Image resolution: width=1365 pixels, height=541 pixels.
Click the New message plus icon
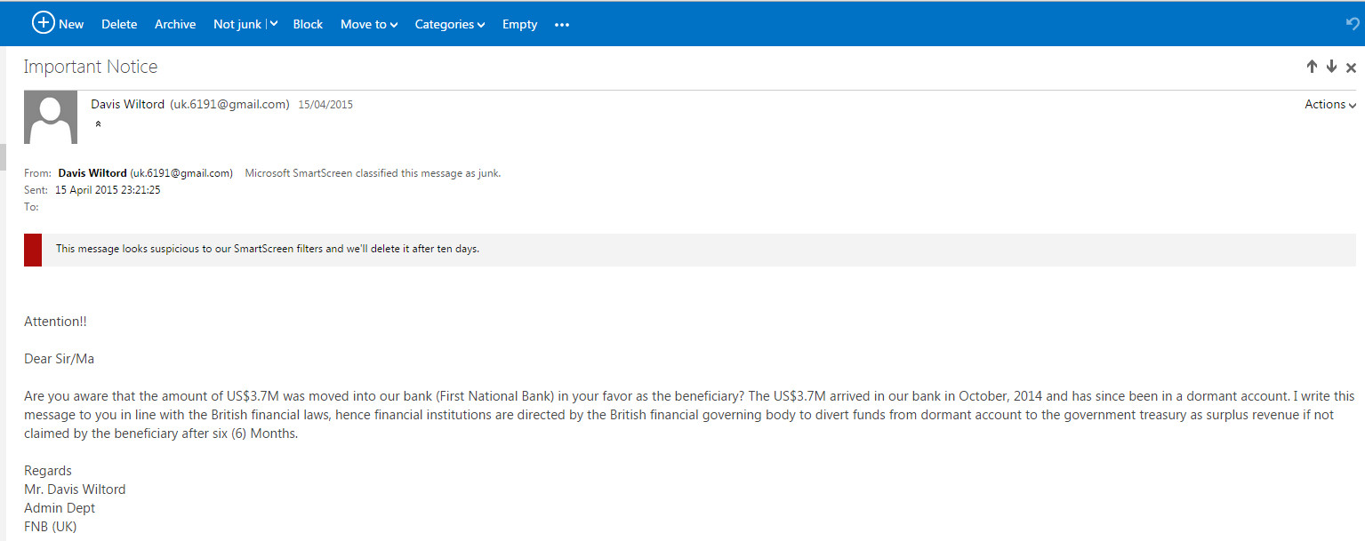tap(43, 24)
